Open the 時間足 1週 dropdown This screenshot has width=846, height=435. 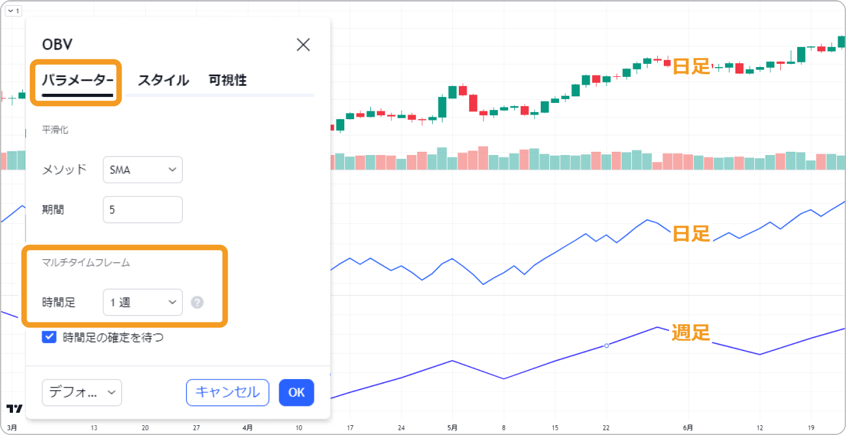coord(143,302)
